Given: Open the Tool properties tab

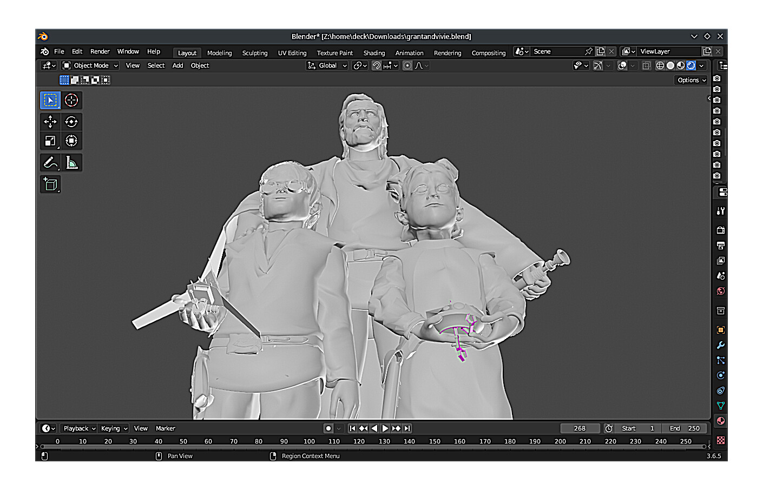Looking at the screenshot, I should click(x=721, y=211).
